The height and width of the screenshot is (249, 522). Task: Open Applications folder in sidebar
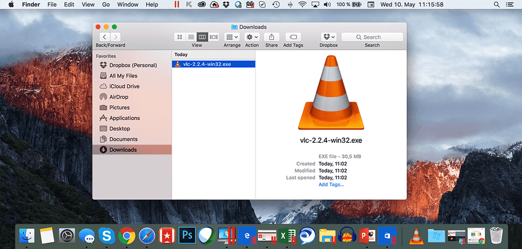[x=124, y=118]
